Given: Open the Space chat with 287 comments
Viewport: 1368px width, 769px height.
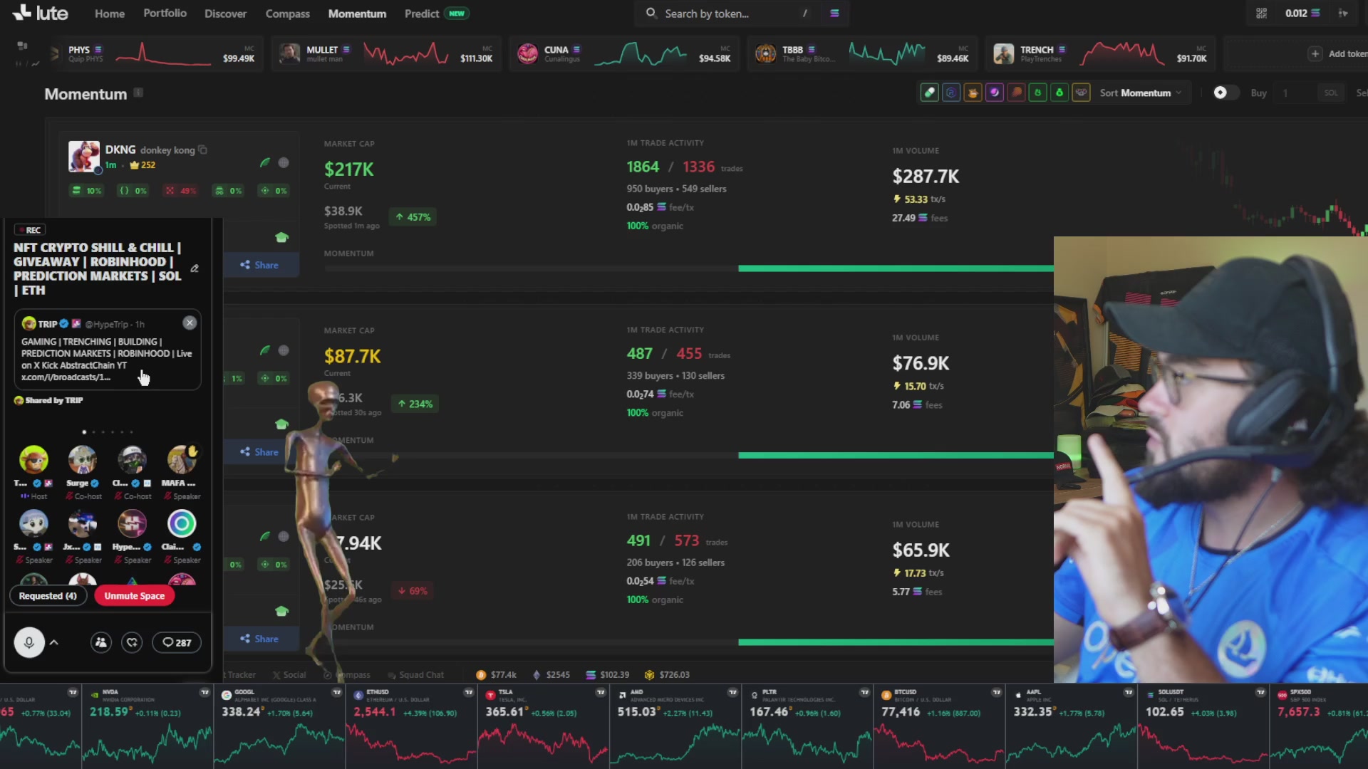Looking at the screenshot, I should (177, 642).
